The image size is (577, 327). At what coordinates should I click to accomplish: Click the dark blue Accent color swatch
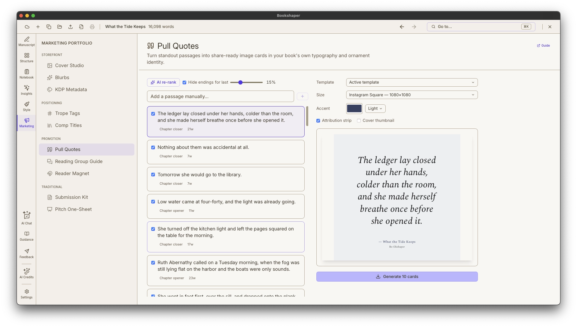[354, 109]
